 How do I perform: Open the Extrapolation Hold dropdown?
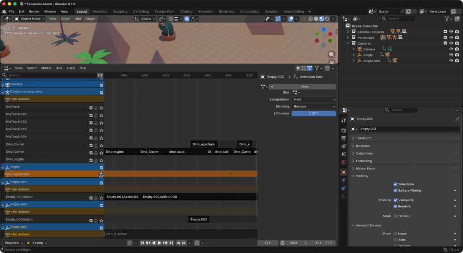(x=314, y=99)
